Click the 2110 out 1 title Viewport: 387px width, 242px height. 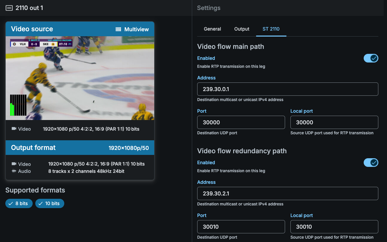pyautogui.click(x=29, y=8)
